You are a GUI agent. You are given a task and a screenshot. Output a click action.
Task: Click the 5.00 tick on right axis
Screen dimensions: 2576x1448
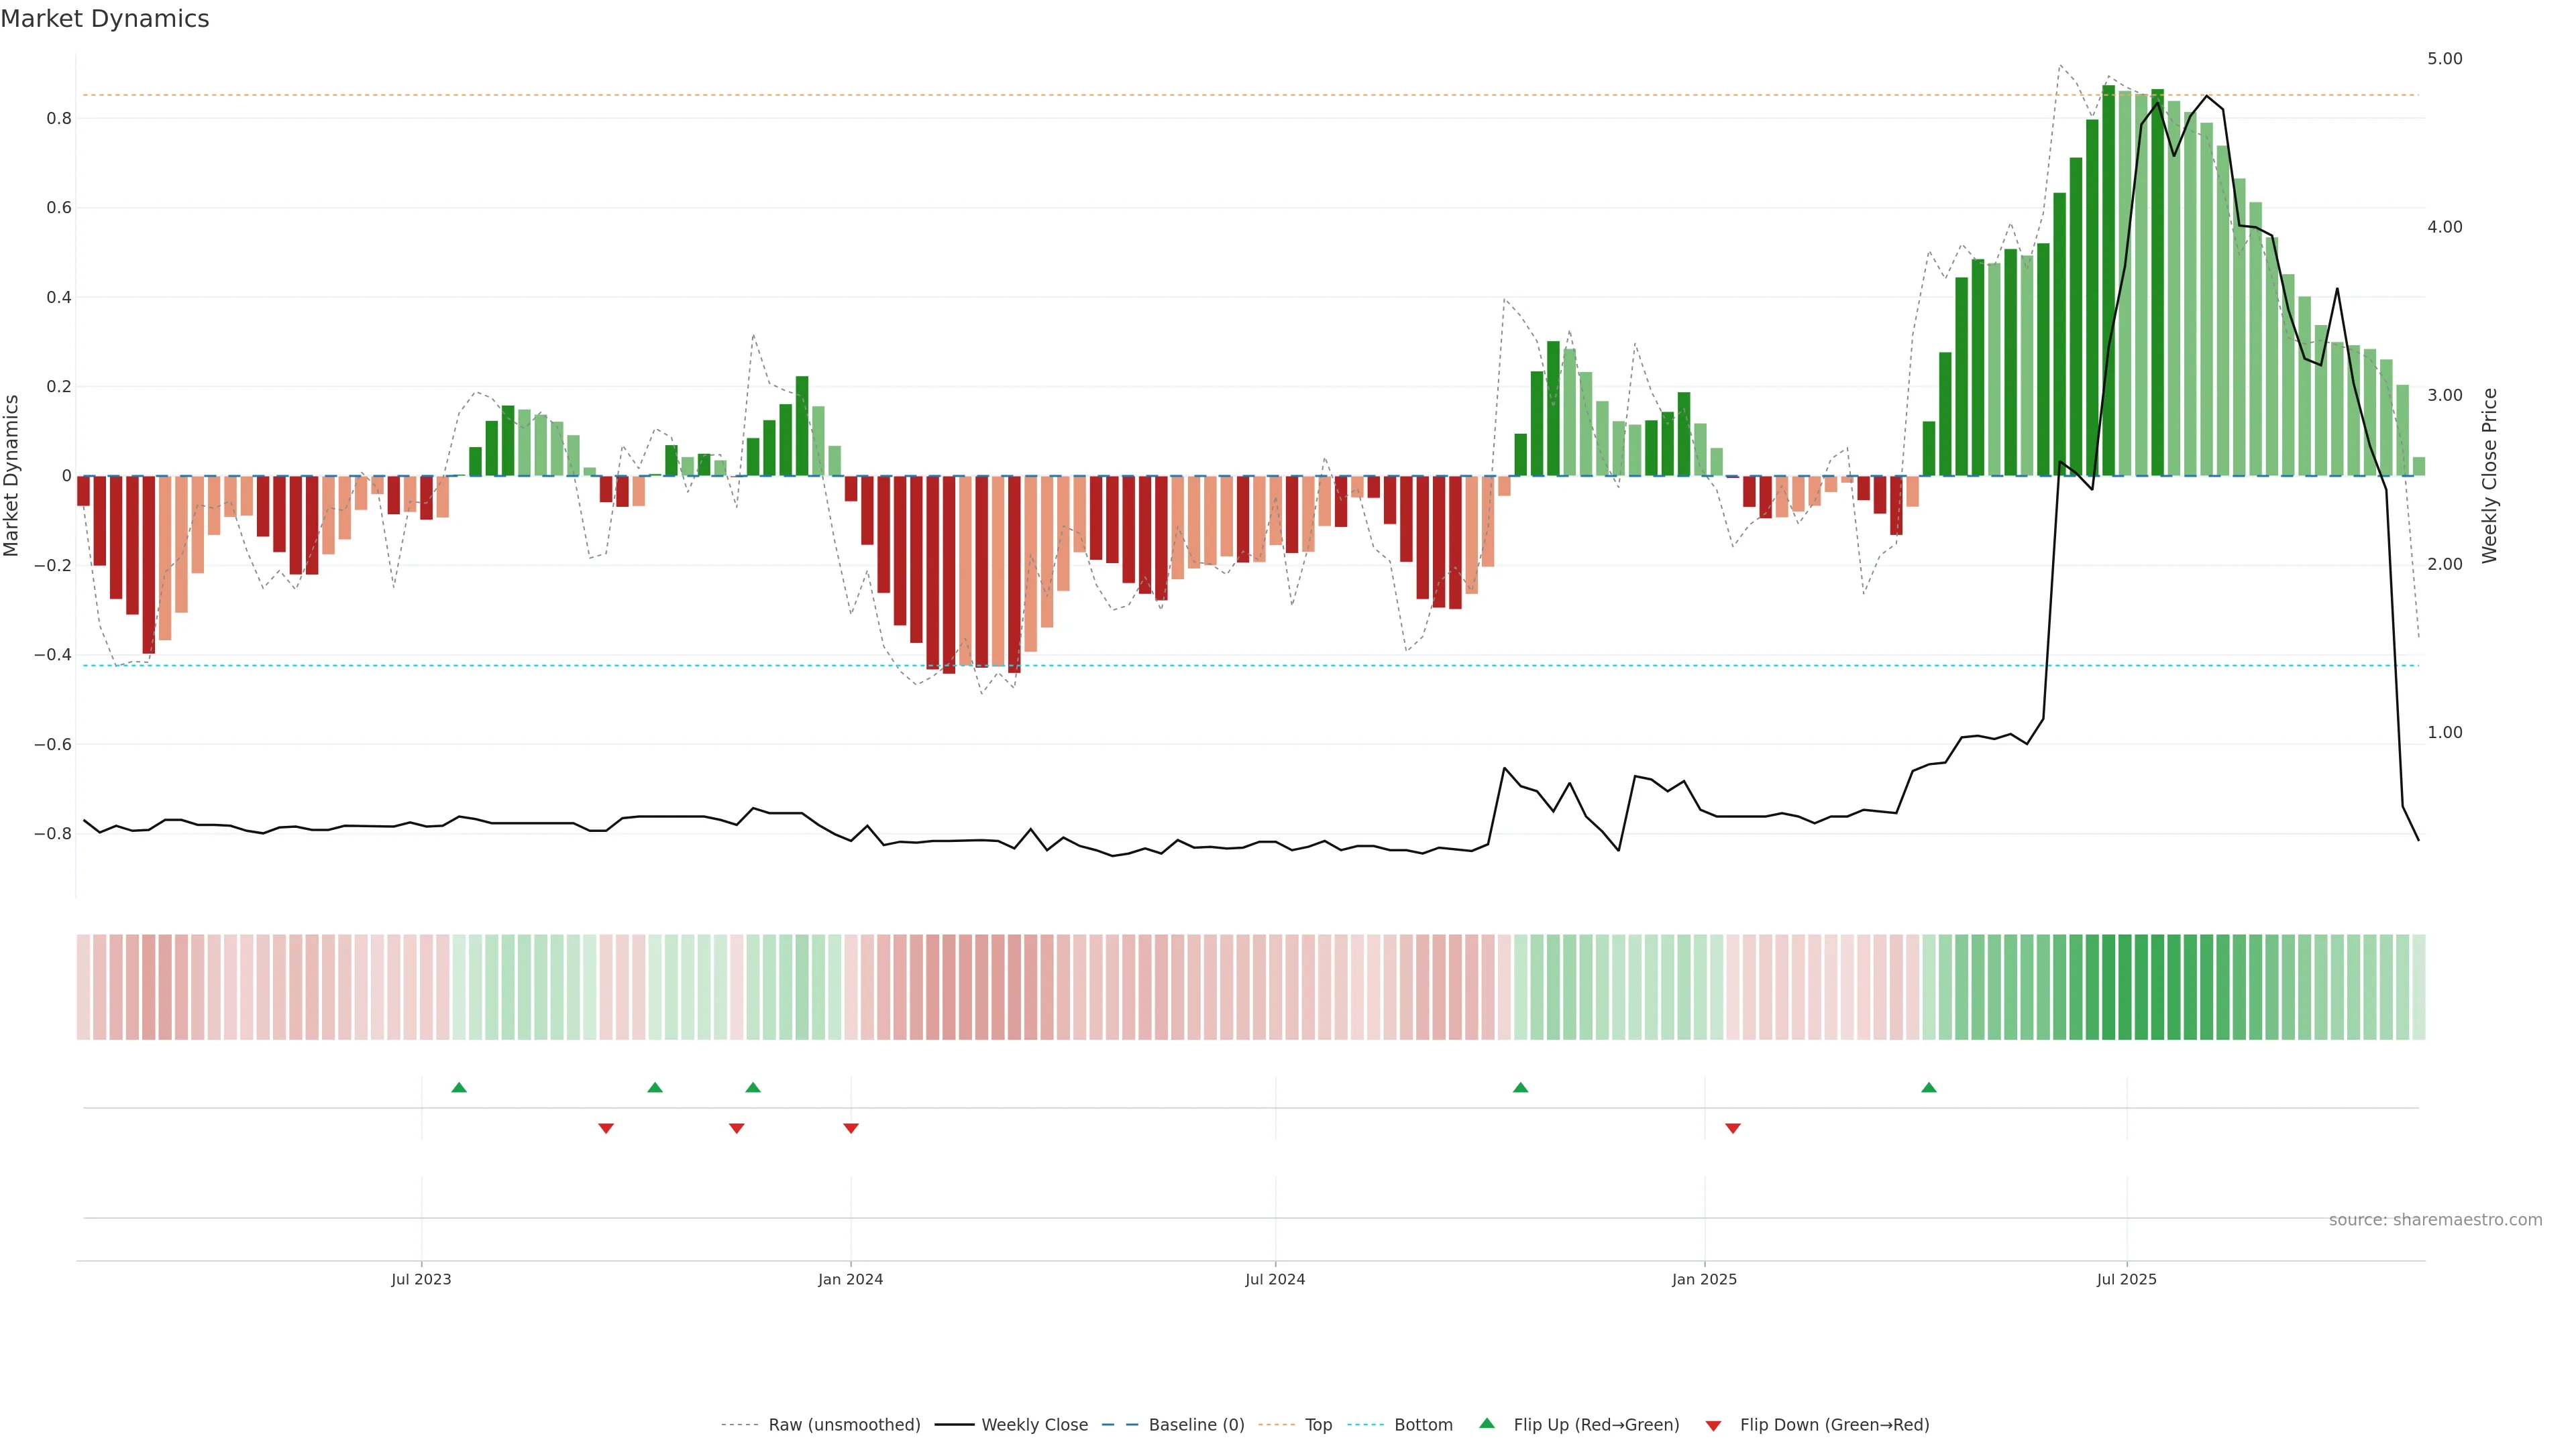[2444, 59]
